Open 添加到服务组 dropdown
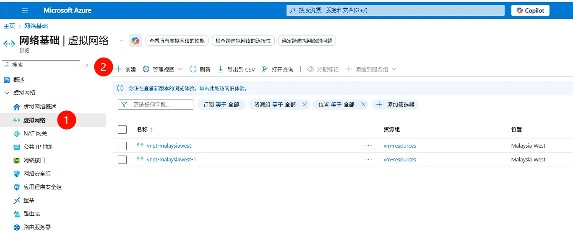The width and height of the screenshot is (573, 235). [371, 69]
